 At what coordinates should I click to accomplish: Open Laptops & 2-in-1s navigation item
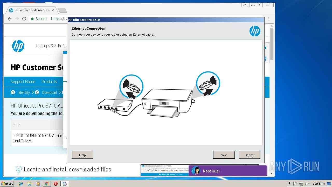[51, 46]
